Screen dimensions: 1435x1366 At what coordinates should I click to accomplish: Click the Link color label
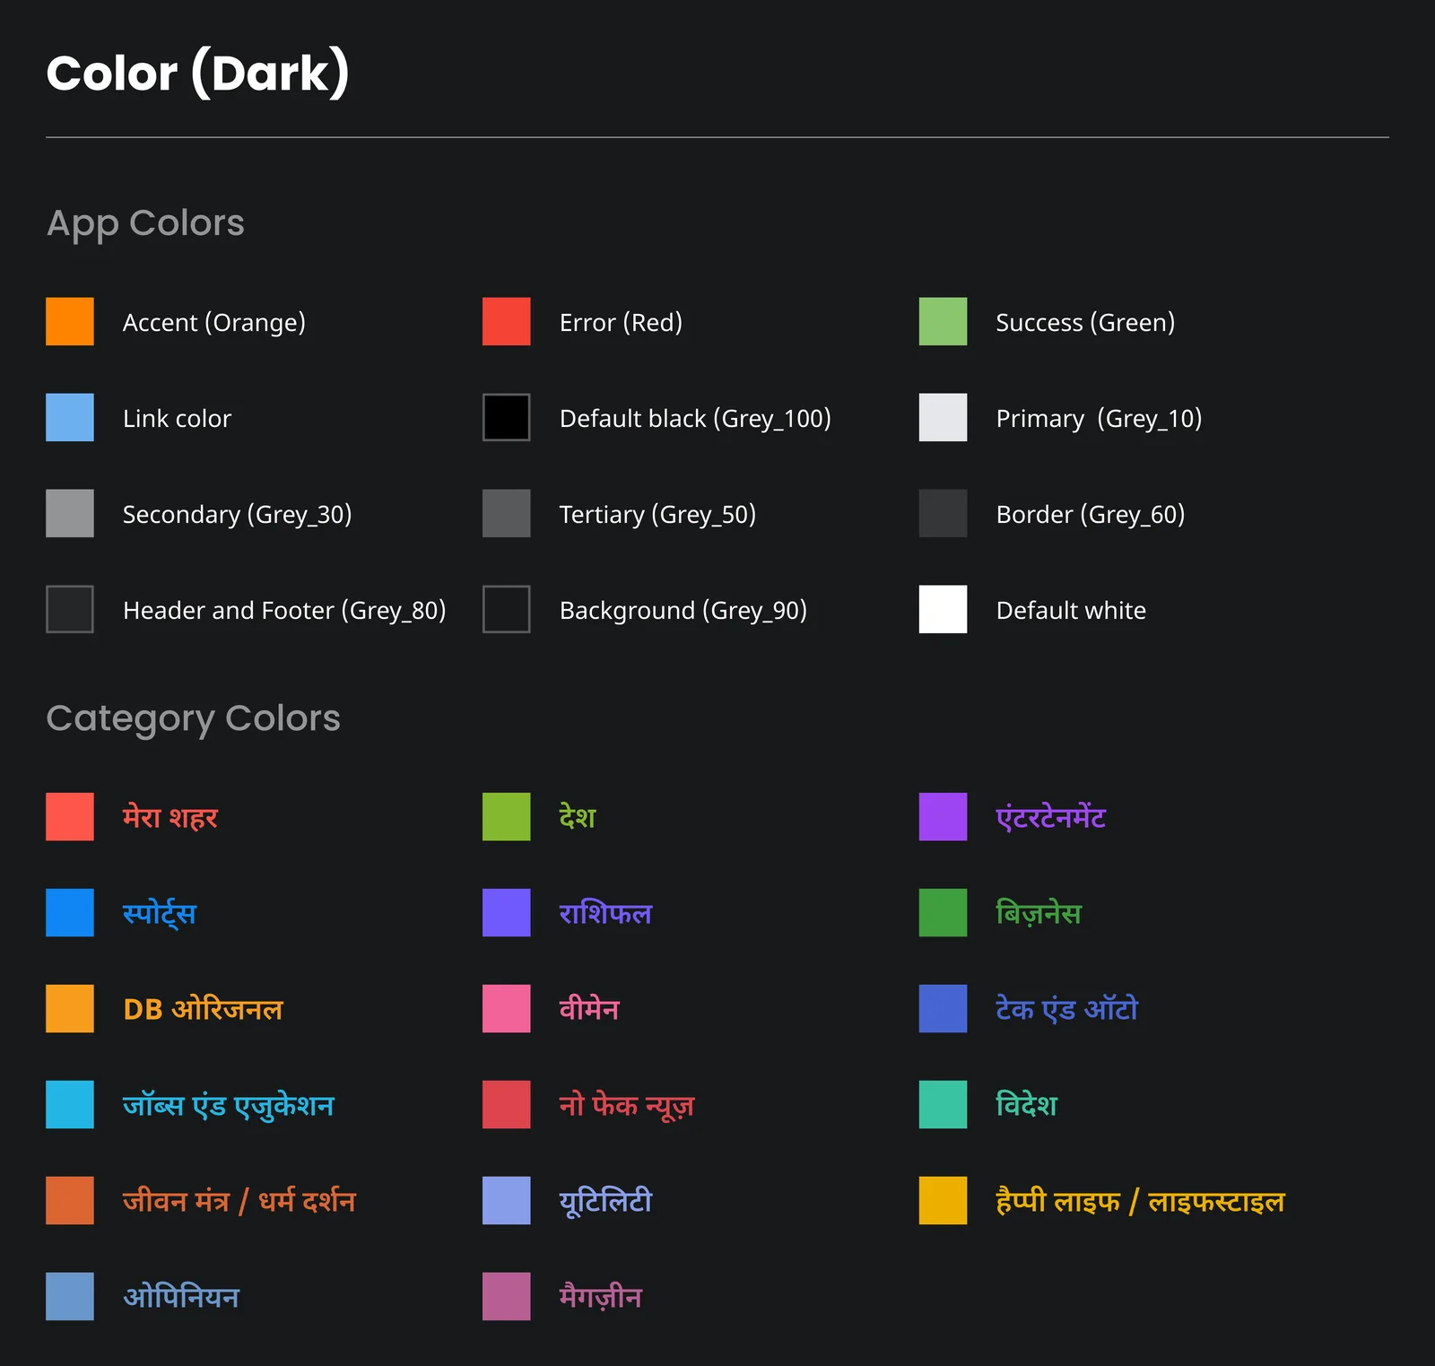pyautogui.click(x=177, y=418)
